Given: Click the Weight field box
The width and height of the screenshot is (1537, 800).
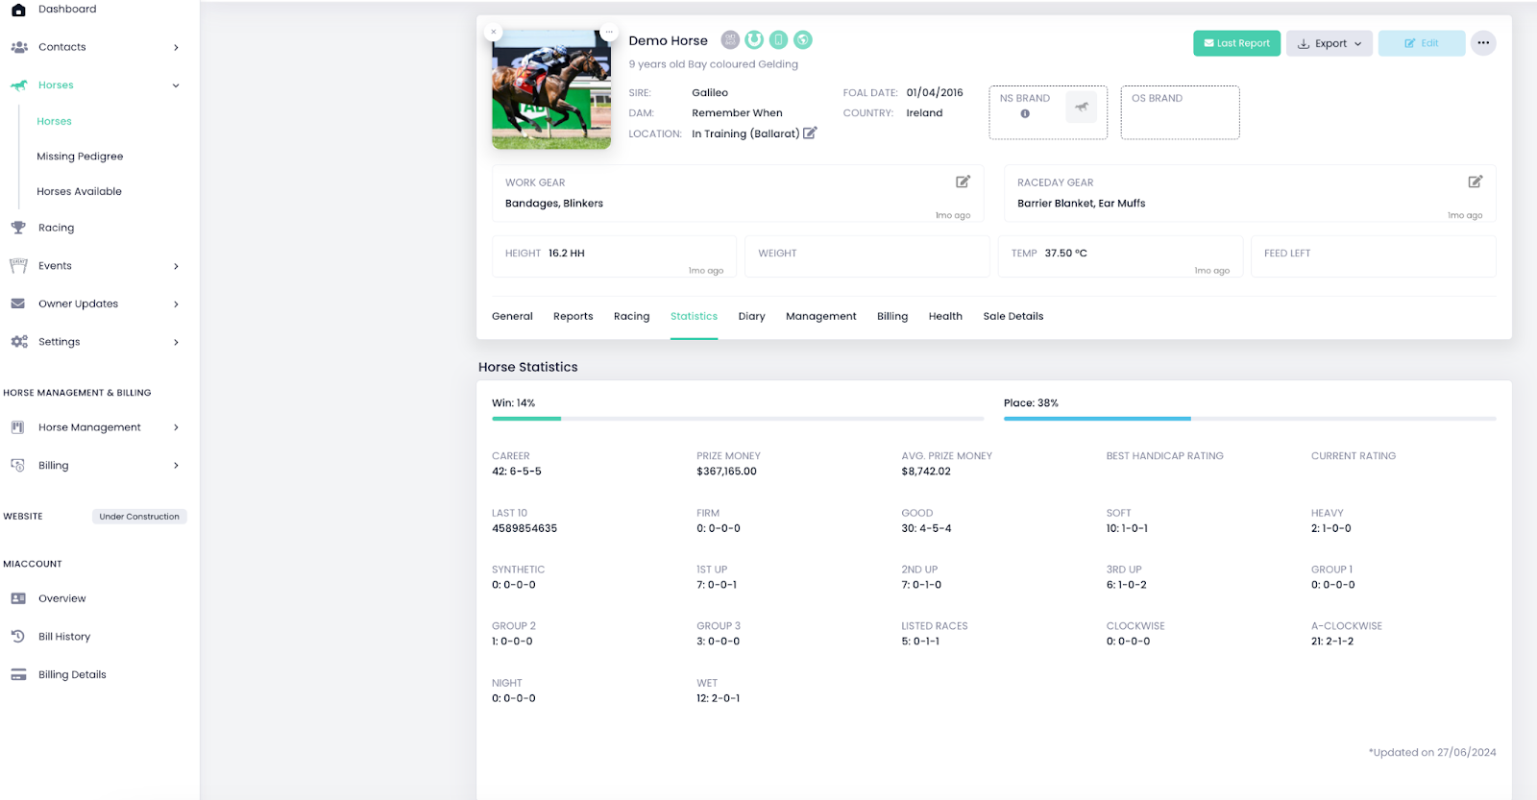Looking at the screenshot, I should tap(866, 256).
